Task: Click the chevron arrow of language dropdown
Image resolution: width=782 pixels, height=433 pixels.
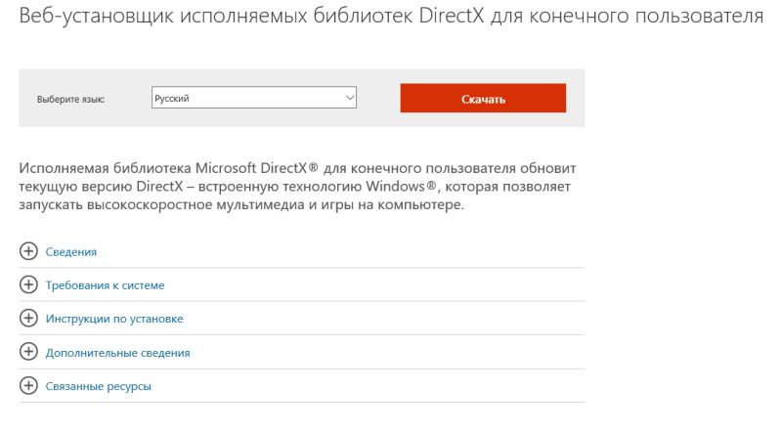Action: coord(350,98)
